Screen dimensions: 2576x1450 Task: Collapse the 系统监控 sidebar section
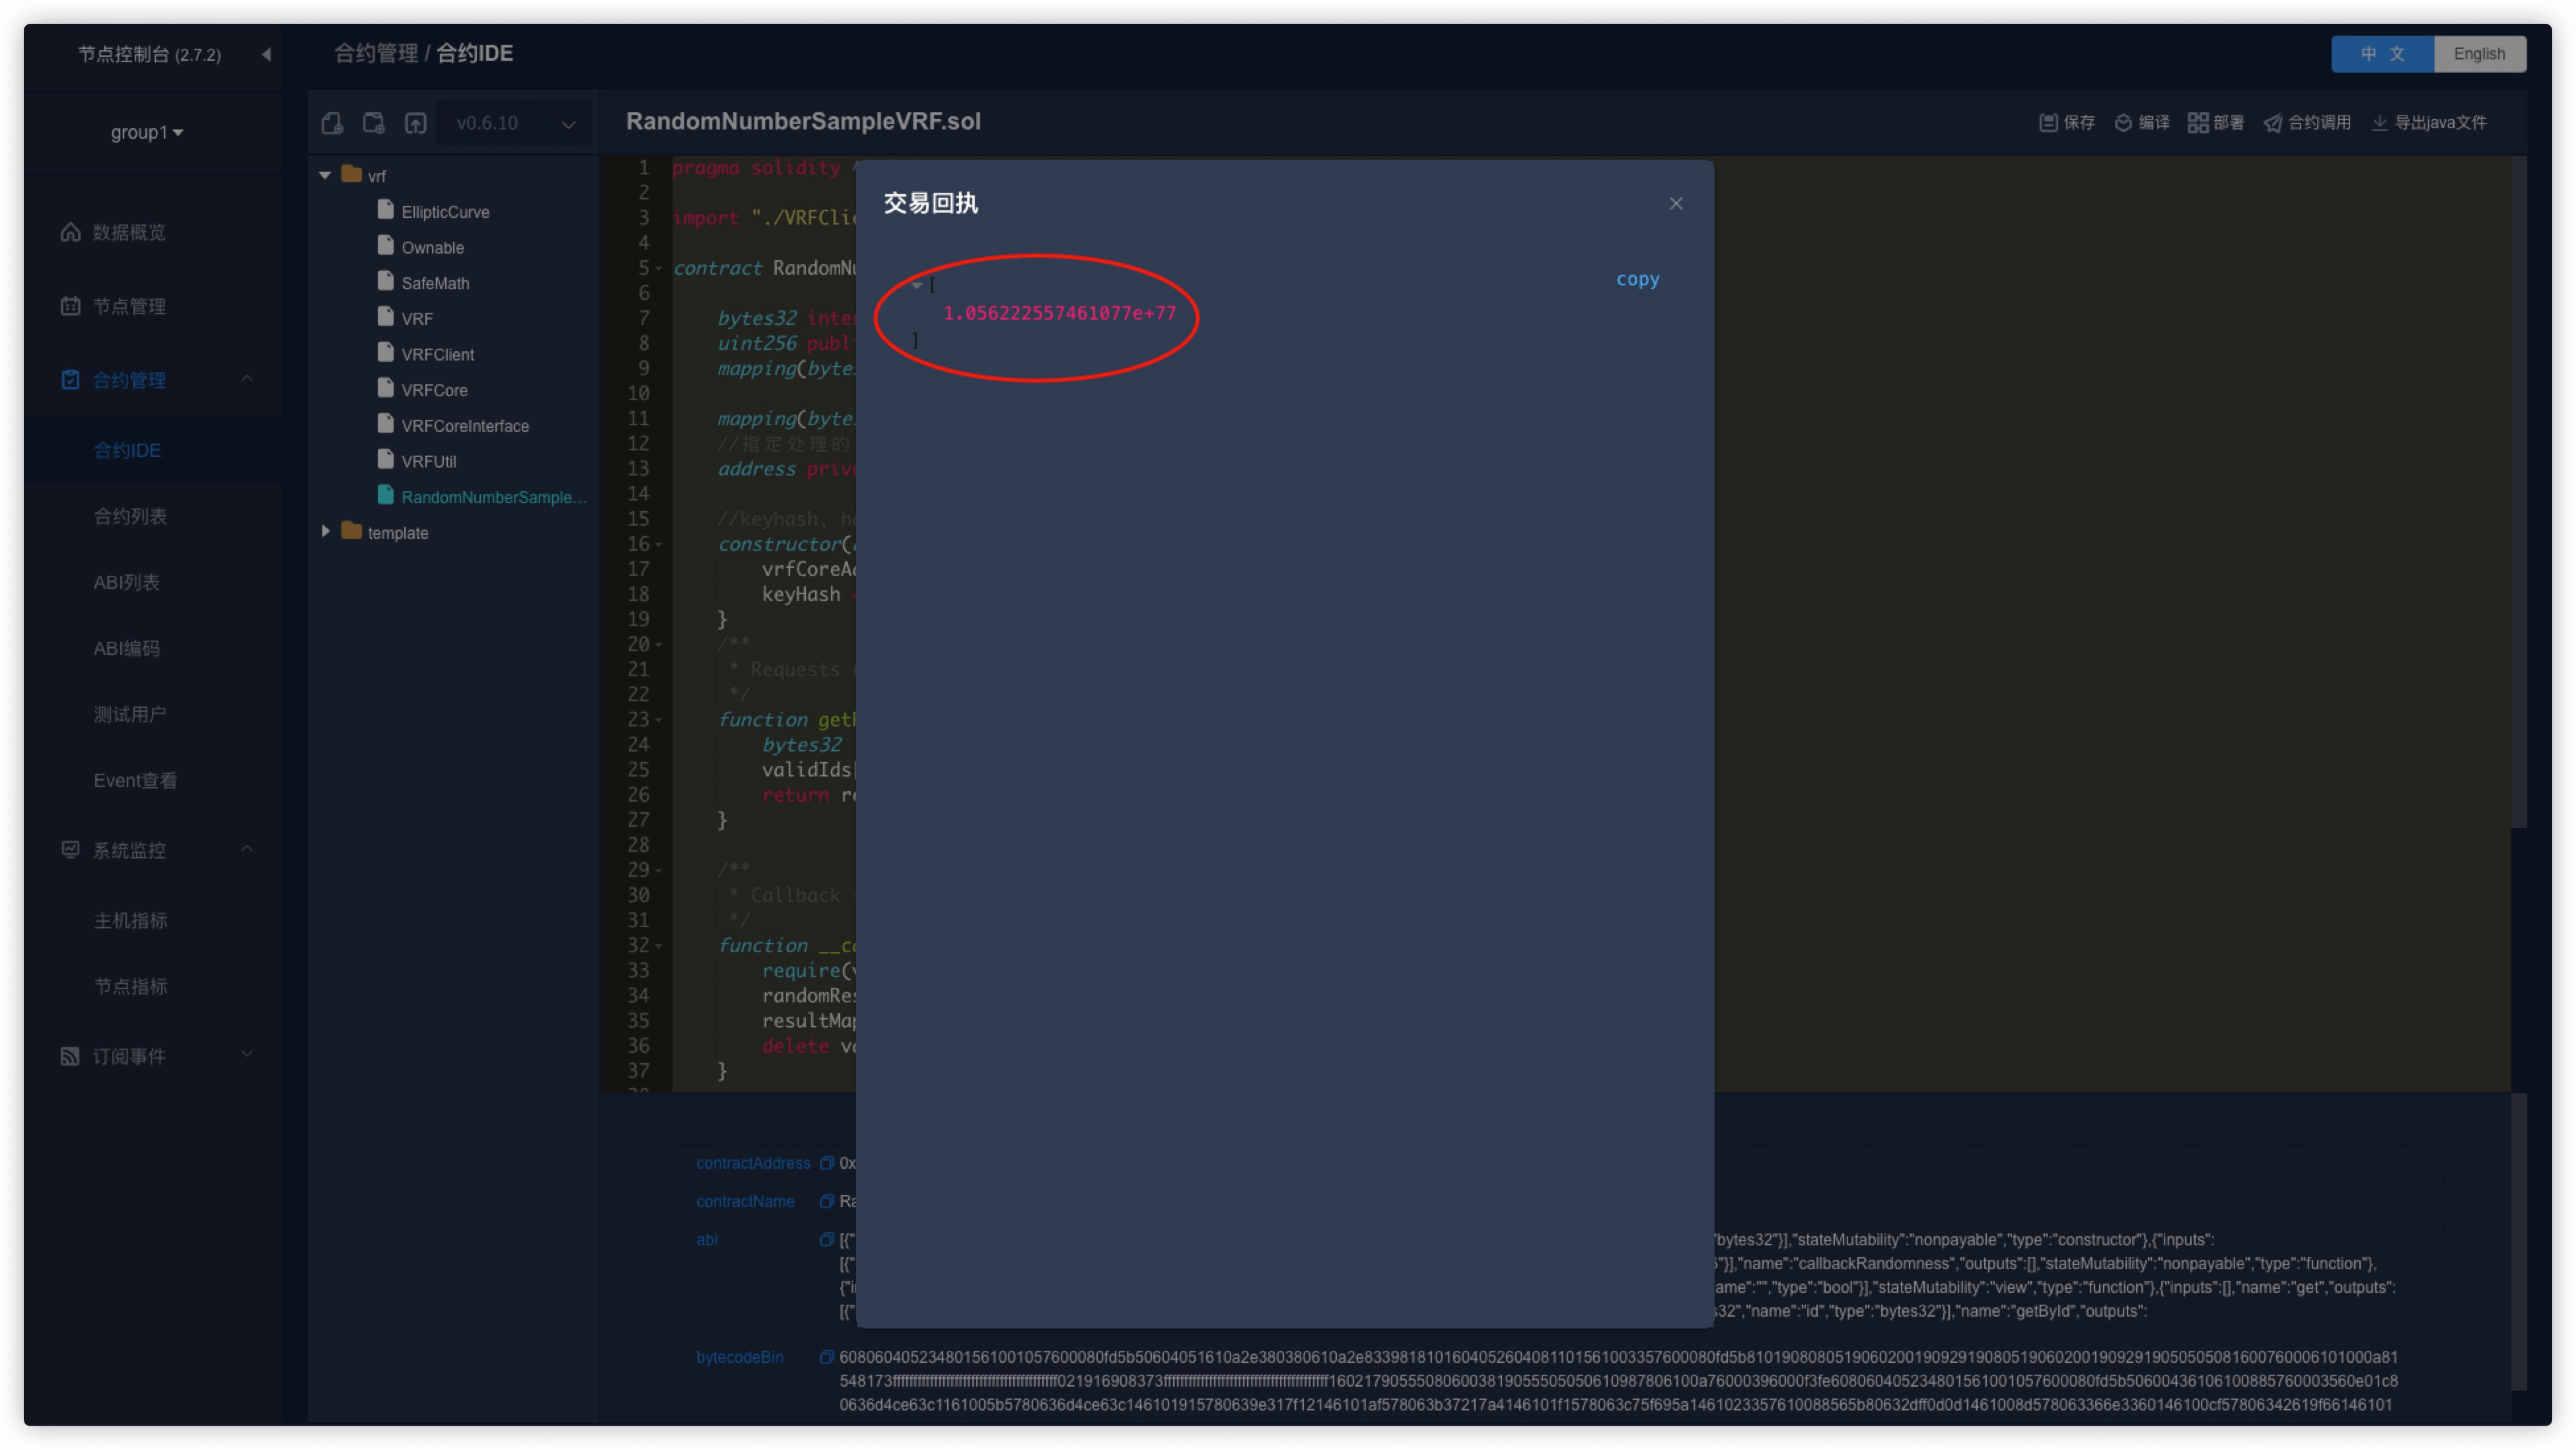coord(247,849)
